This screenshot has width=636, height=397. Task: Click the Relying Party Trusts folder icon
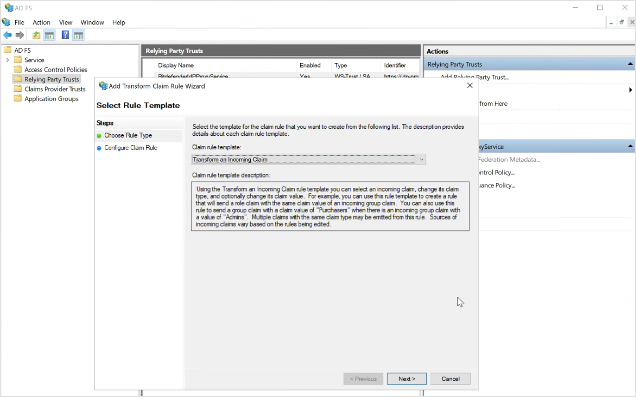pyautogui.click(x=18, y=79)
